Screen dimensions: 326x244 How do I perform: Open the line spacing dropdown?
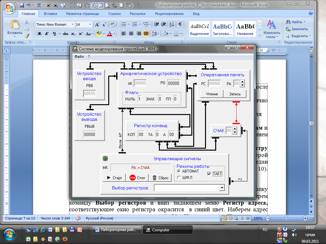pos(156,34)
